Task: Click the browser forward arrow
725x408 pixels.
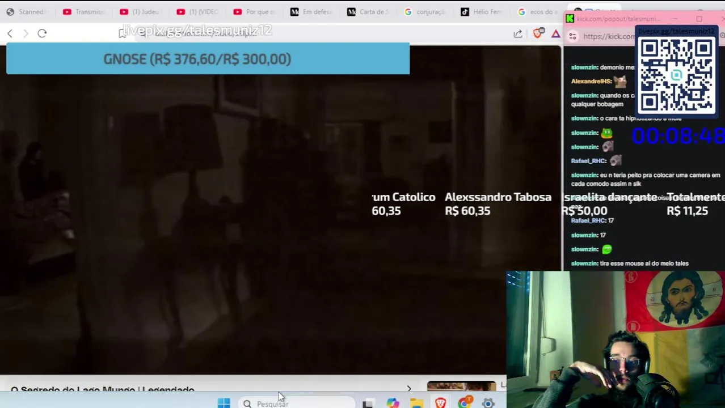Action: click(26, 34)
